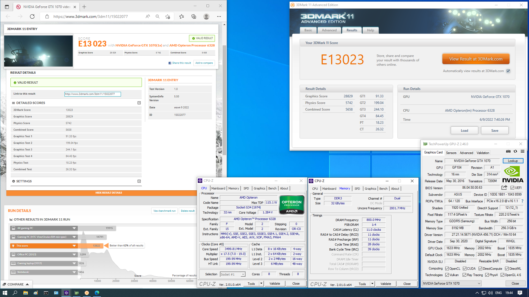529x297 pixels.
Task: Click the zoom magnifier icon in address bar
Action: [x=158, y=16]
